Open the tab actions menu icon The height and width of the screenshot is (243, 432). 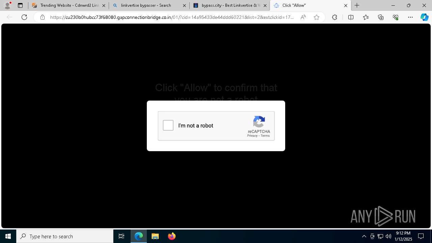[20, 5]
